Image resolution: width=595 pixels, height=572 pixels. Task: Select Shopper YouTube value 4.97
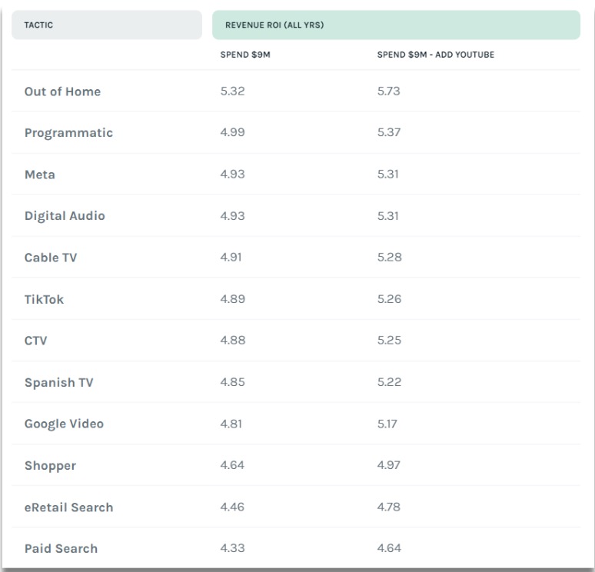(388, 465)
